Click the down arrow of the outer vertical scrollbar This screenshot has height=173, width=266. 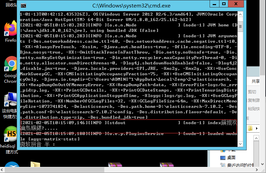tap(263, 164)
